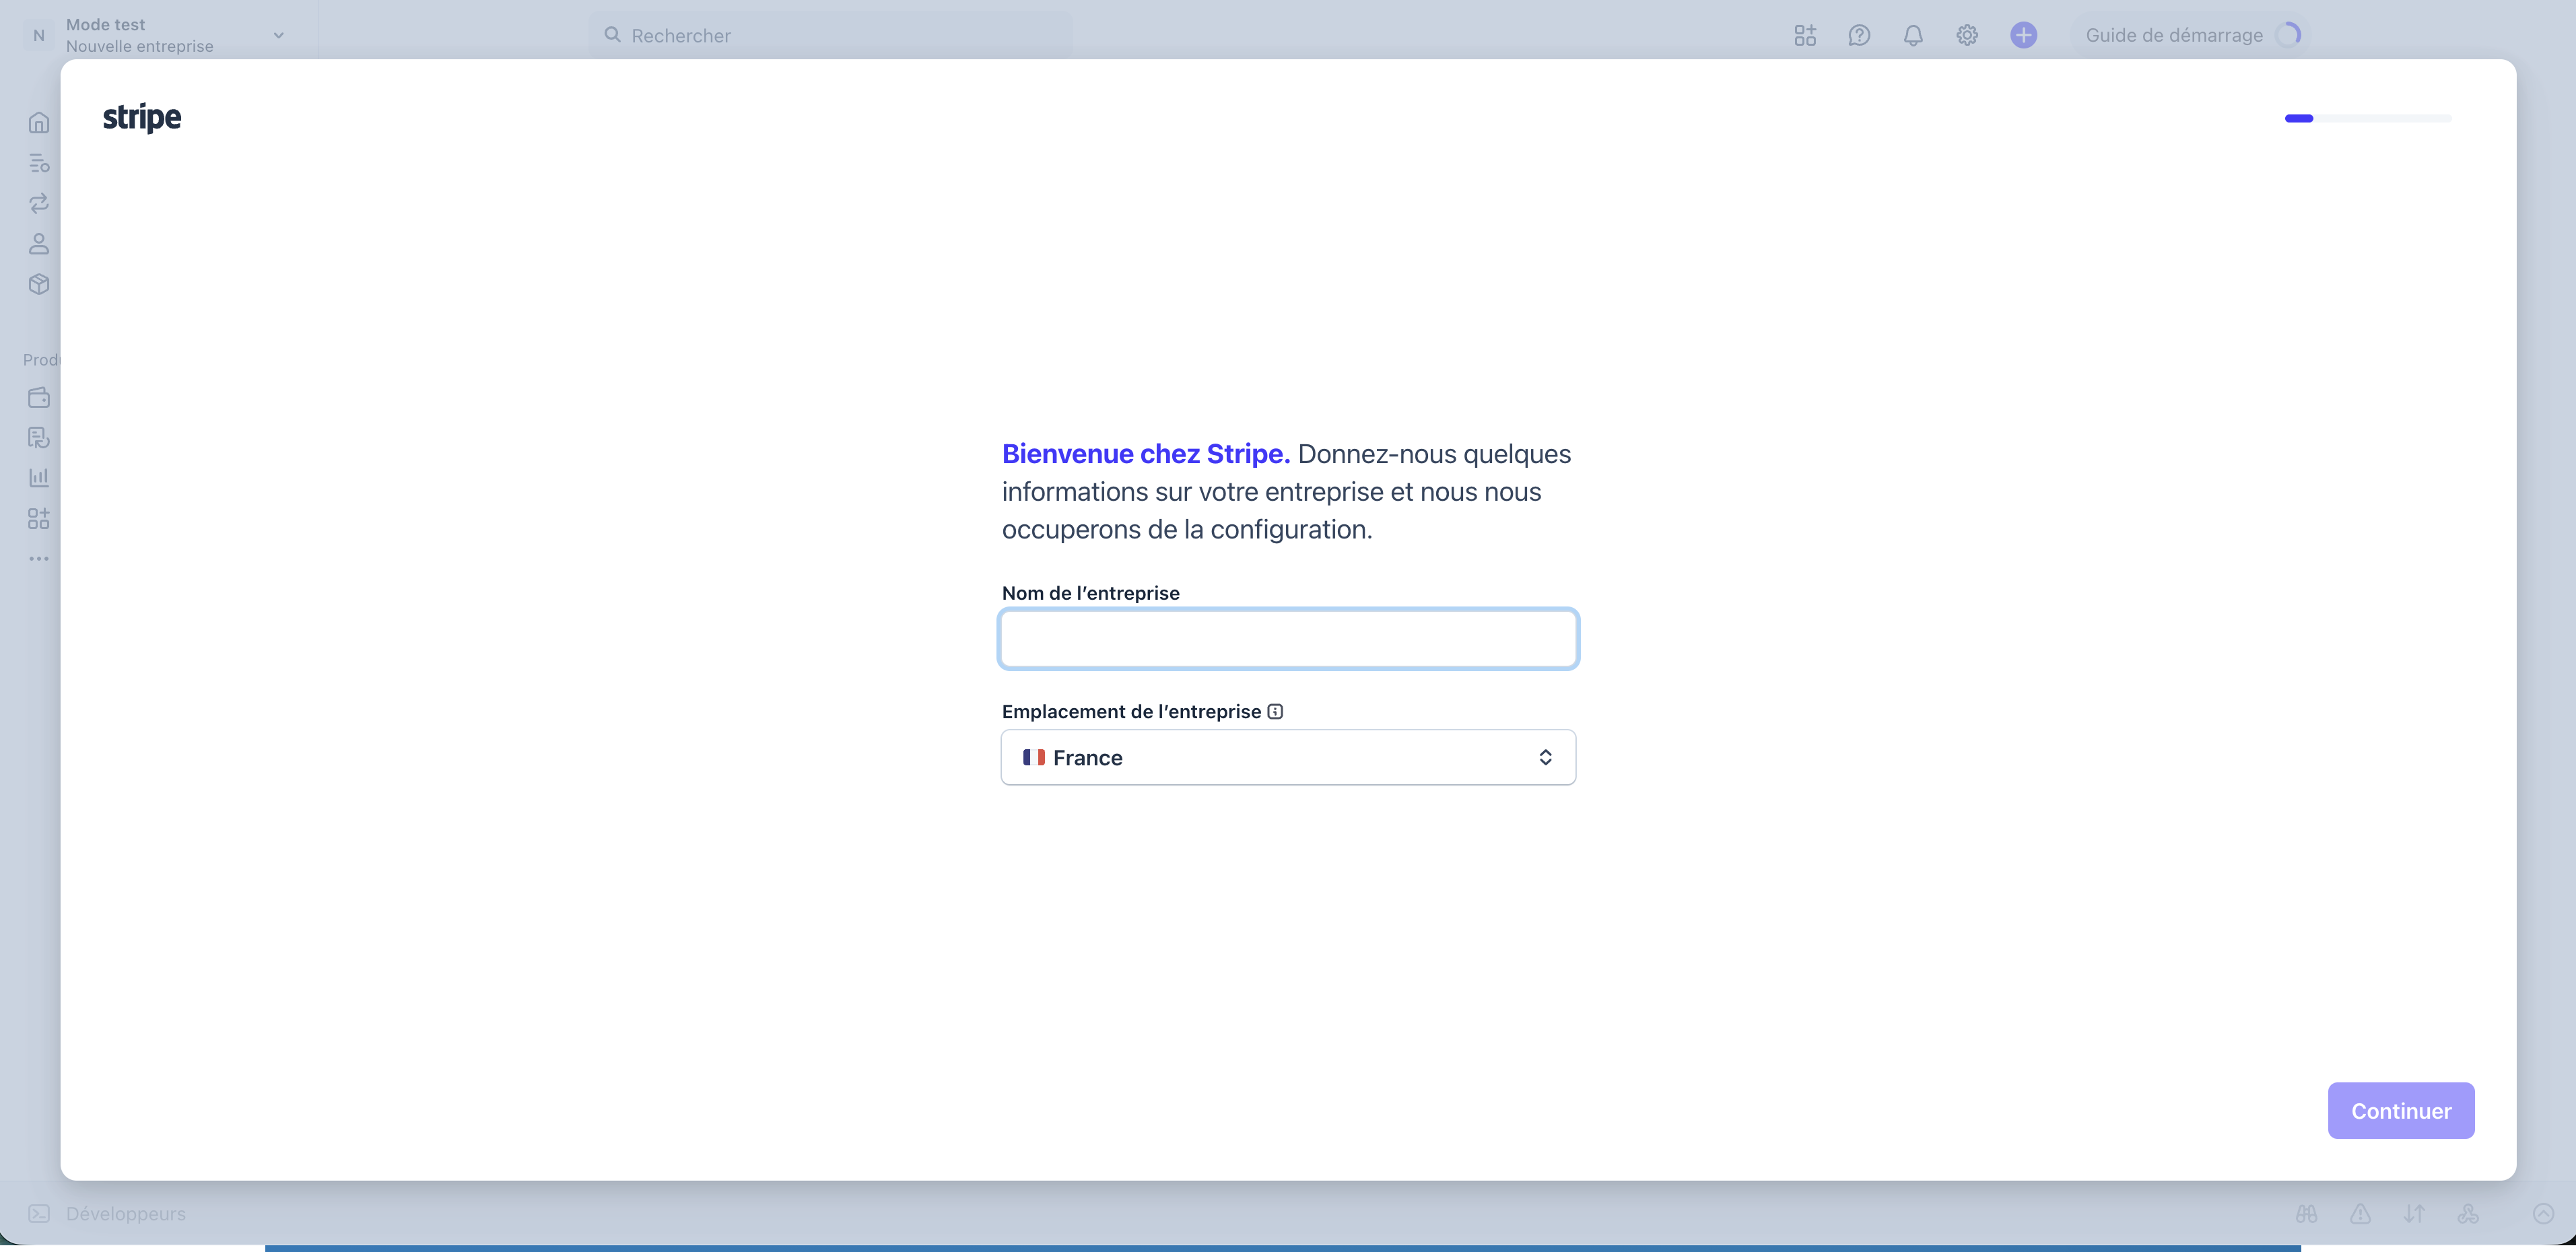Click the warning triangle icon in the bottom bar
The height and width of the screenshot is (1252, 2576).
tap(2361, 1213)
